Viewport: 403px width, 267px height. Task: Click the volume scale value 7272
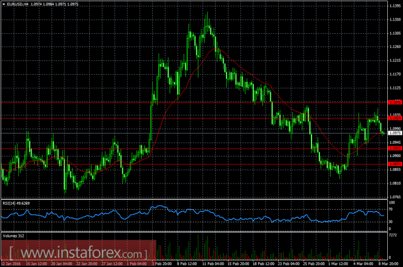click(393, 235)
